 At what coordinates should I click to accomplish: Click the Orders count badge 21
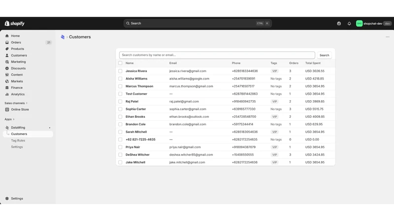[x=48, y=42]
